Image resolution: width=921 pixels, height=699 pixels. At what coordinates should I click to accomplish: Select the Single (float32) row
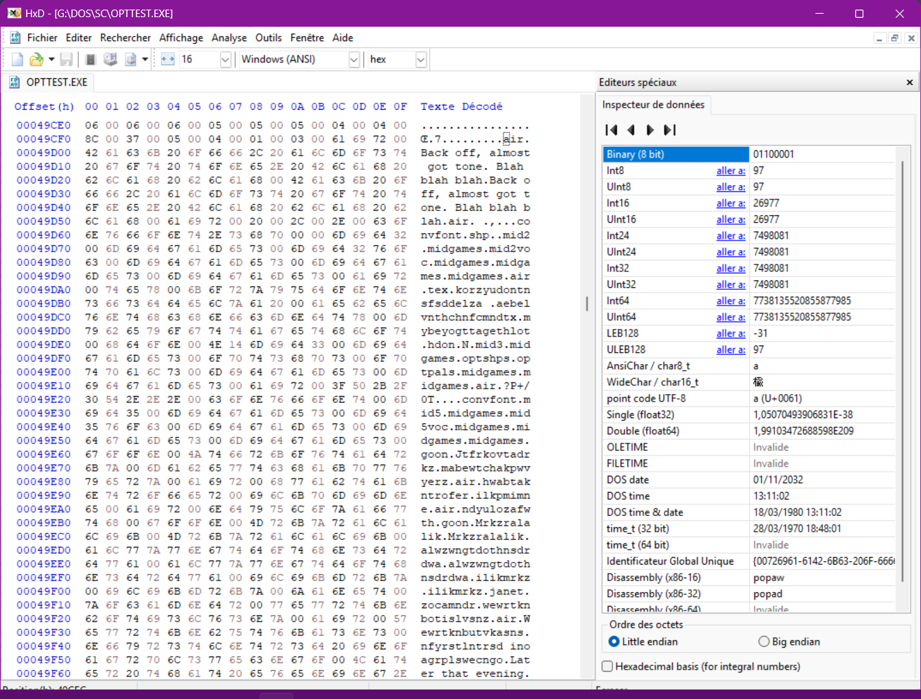(749, 415)
